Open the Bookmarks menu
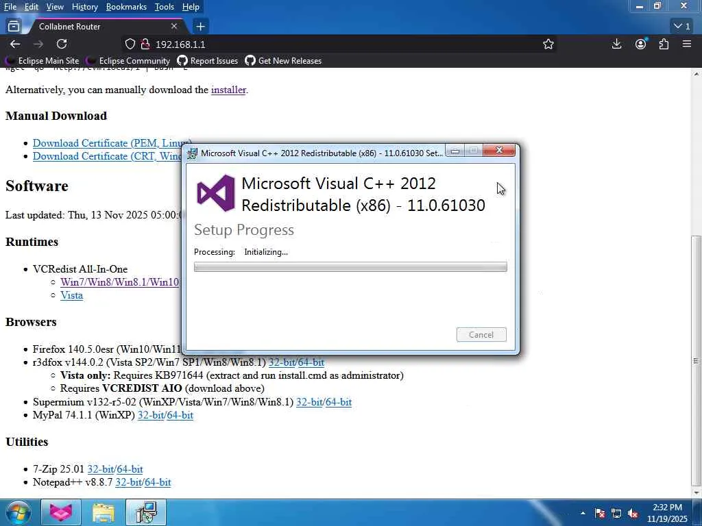Screen dimensions: 702x526 (x=126, y=7)
